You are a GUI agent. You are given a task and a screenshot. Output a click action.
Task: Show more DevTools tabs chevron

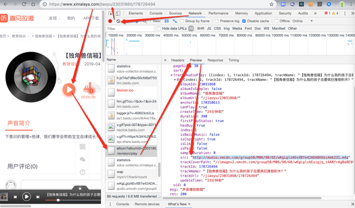[x=315, y=13]
